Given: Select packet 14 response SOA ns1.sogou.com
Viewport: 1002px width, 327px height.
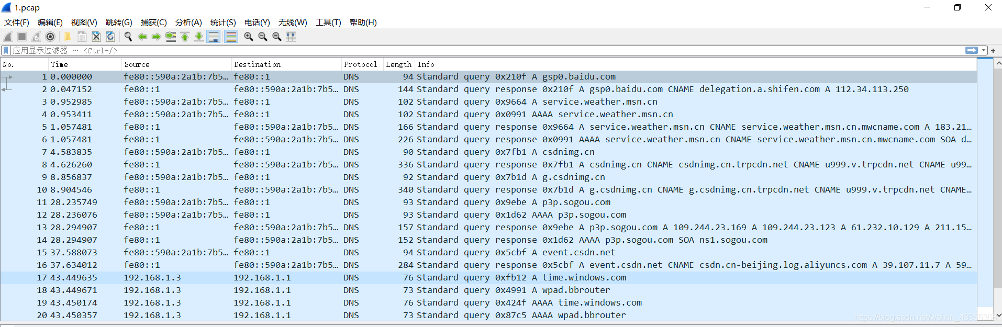Looking at the screenshot, I should [x=488, y=240].
